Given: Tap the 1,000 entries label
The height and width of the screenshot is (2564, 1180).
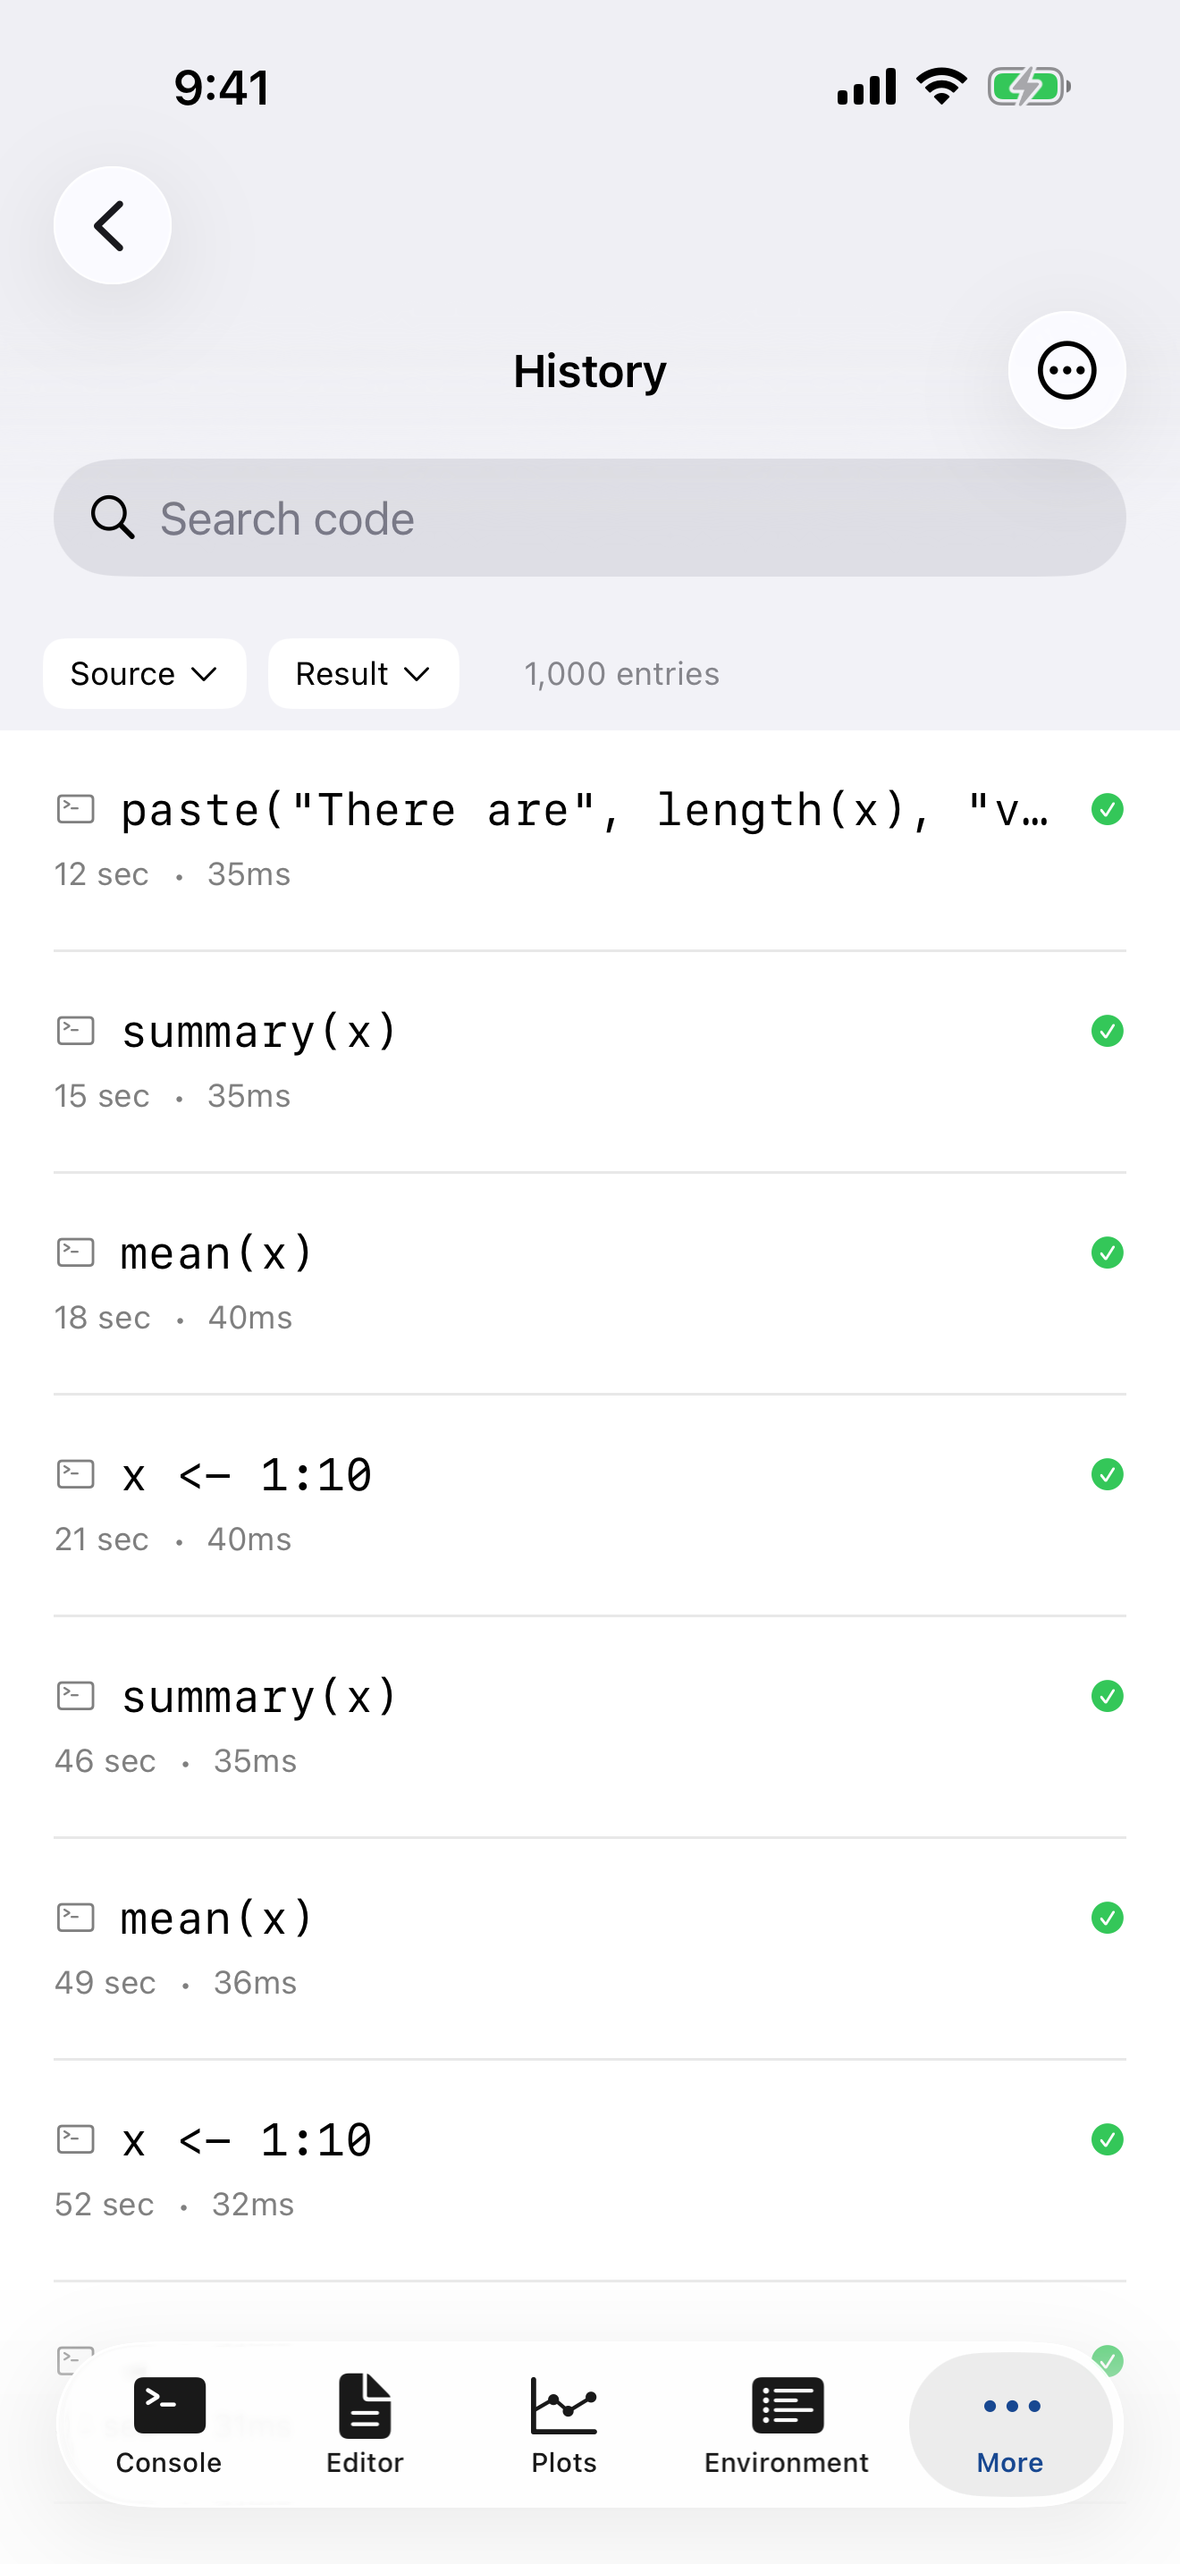Looking at the screenshot, I should [622, 673].
